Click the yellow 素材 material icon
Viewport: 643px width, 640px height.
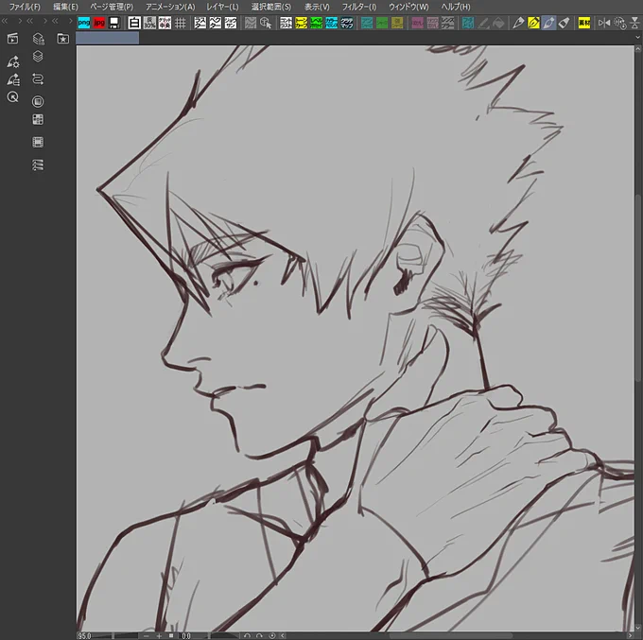tap(584, 23)
